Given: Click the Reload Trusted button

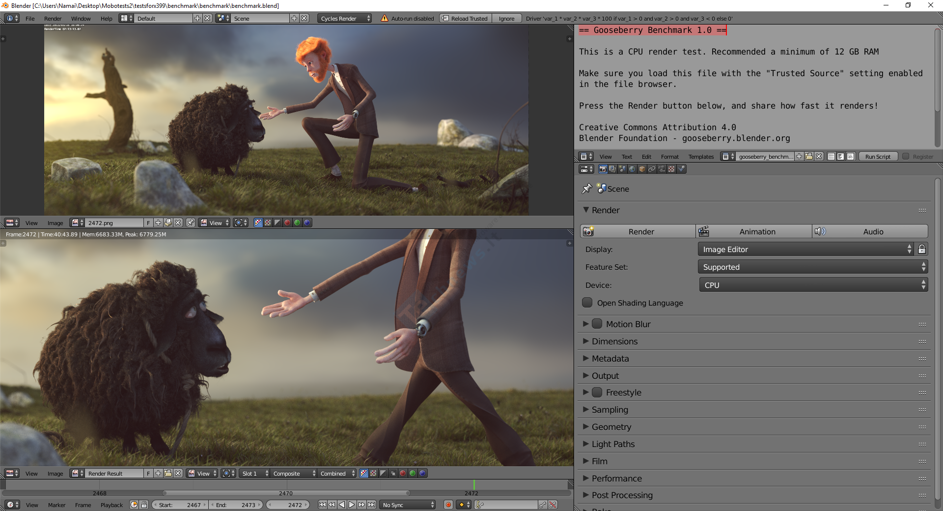Looking at the screenshot, I should tap(465, 18).
